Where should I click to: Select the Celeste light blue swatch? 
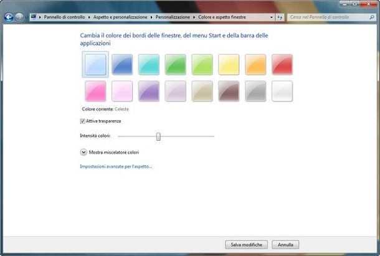click(95, 64)
